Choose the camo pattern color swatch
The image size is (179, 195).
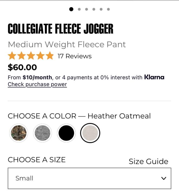click(19, 133)
